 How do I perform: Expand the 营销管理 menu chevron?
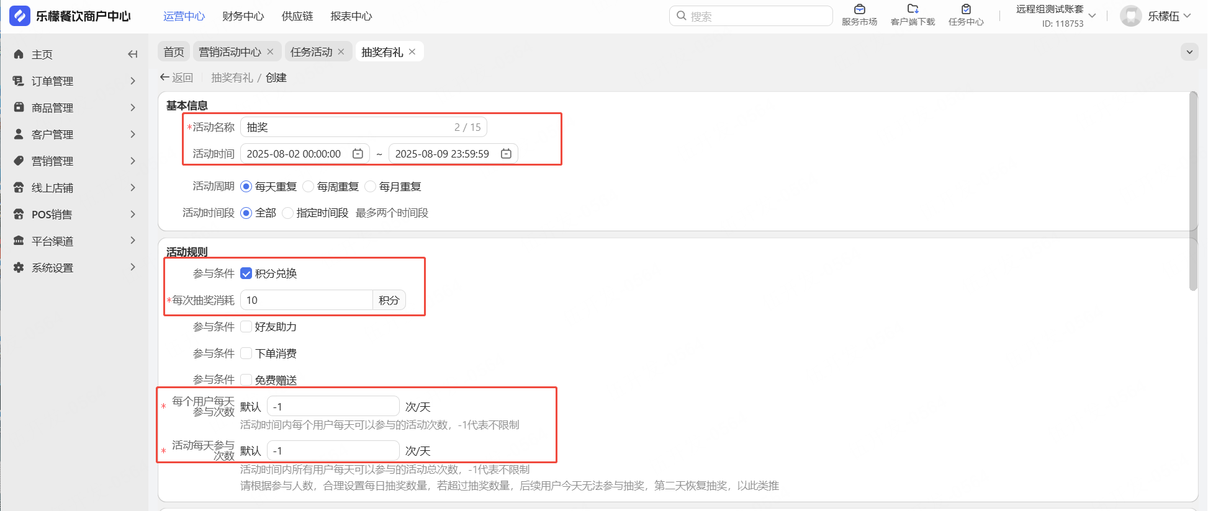coord(133,161)
